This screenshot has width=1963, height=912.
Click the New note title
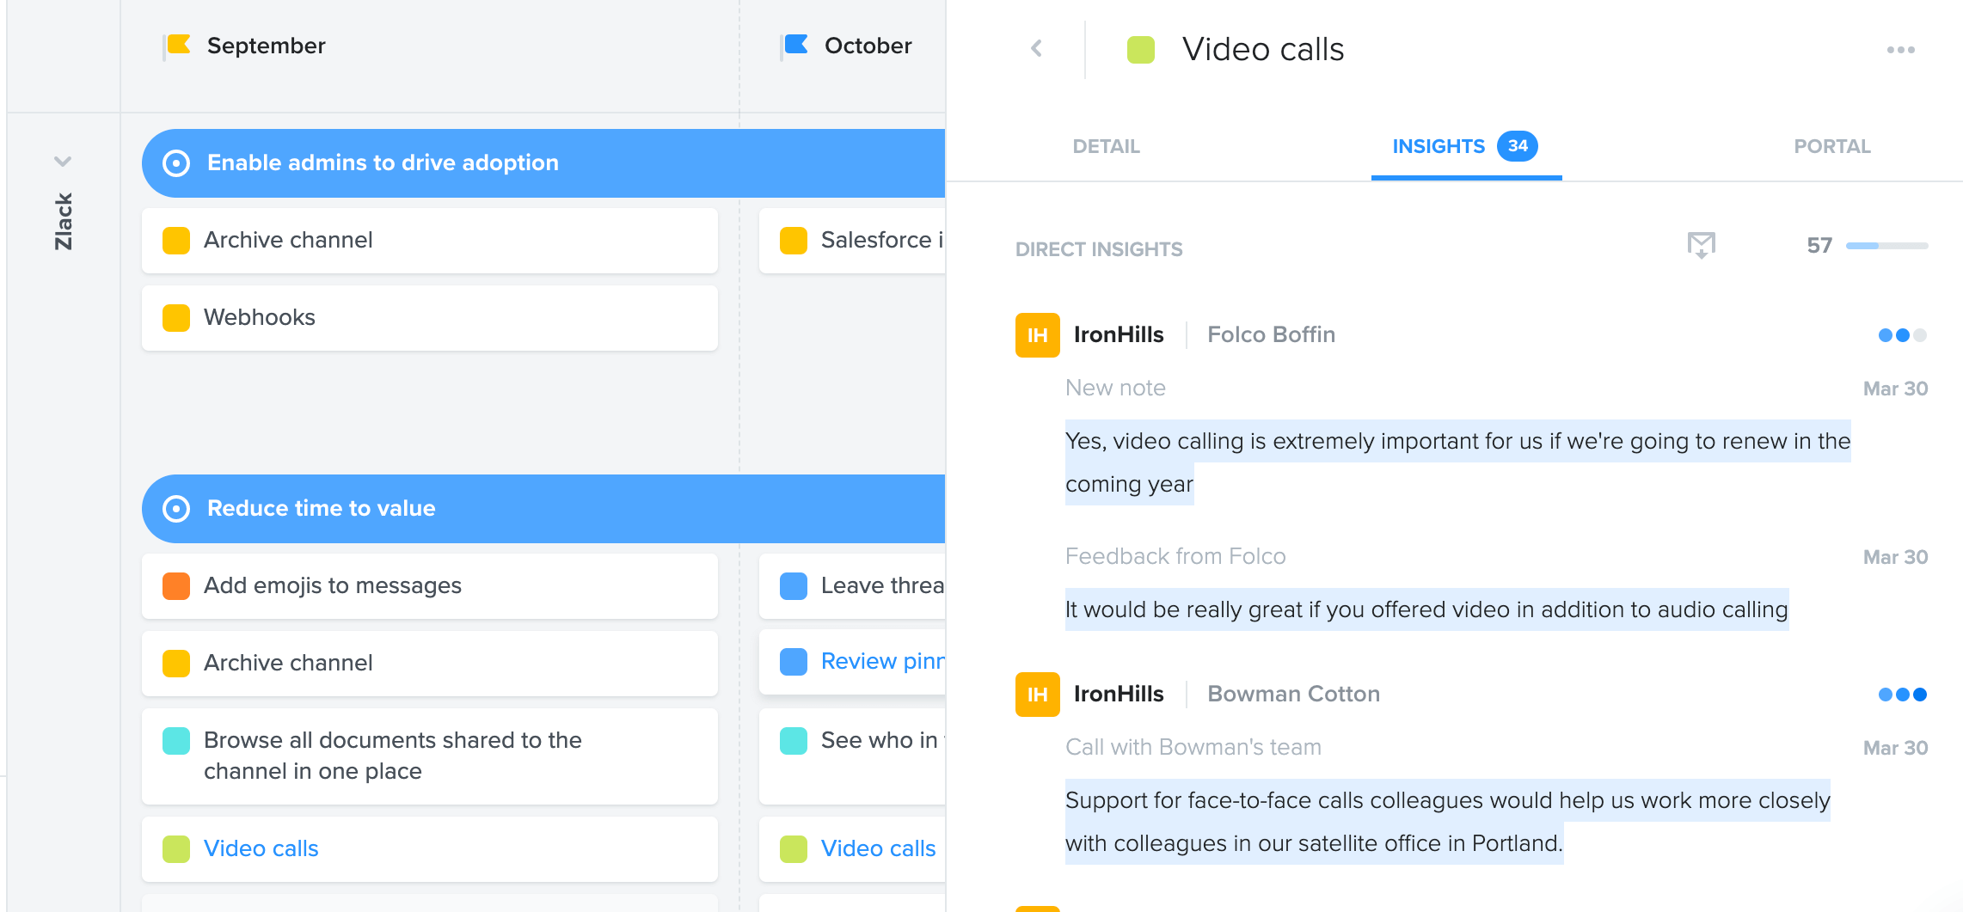point(1115,388)
